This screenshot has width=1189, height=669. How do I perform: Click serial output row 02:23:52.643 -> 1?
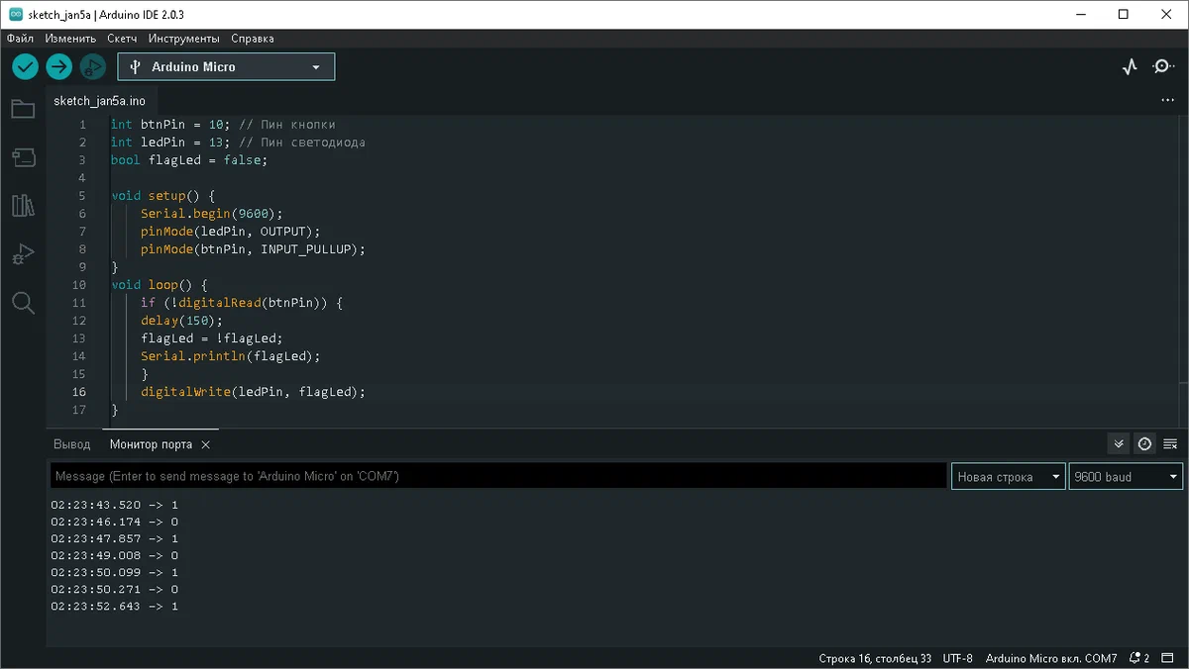[x=114, y=606]
